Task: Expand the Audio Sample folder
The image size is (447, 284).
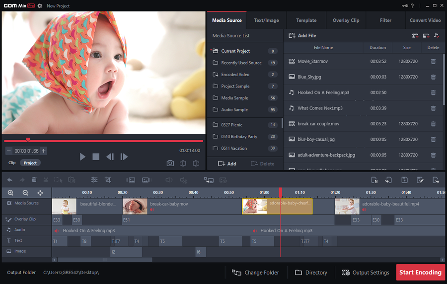Action: 234,109
